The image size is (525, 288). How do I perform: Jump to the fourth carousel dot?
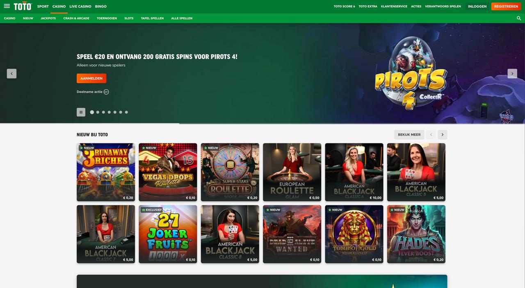click(109, 112)
